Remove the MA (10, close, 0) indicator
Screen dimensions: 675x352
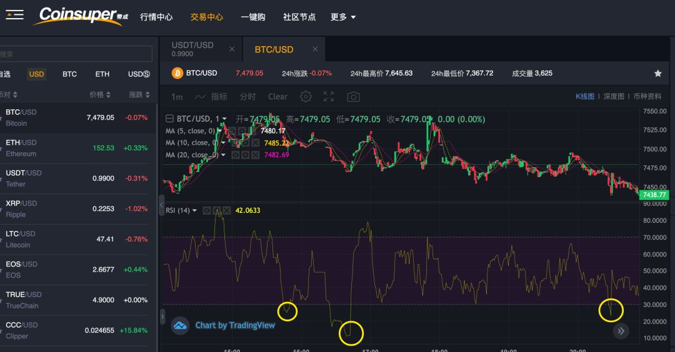tap(255, 143)
